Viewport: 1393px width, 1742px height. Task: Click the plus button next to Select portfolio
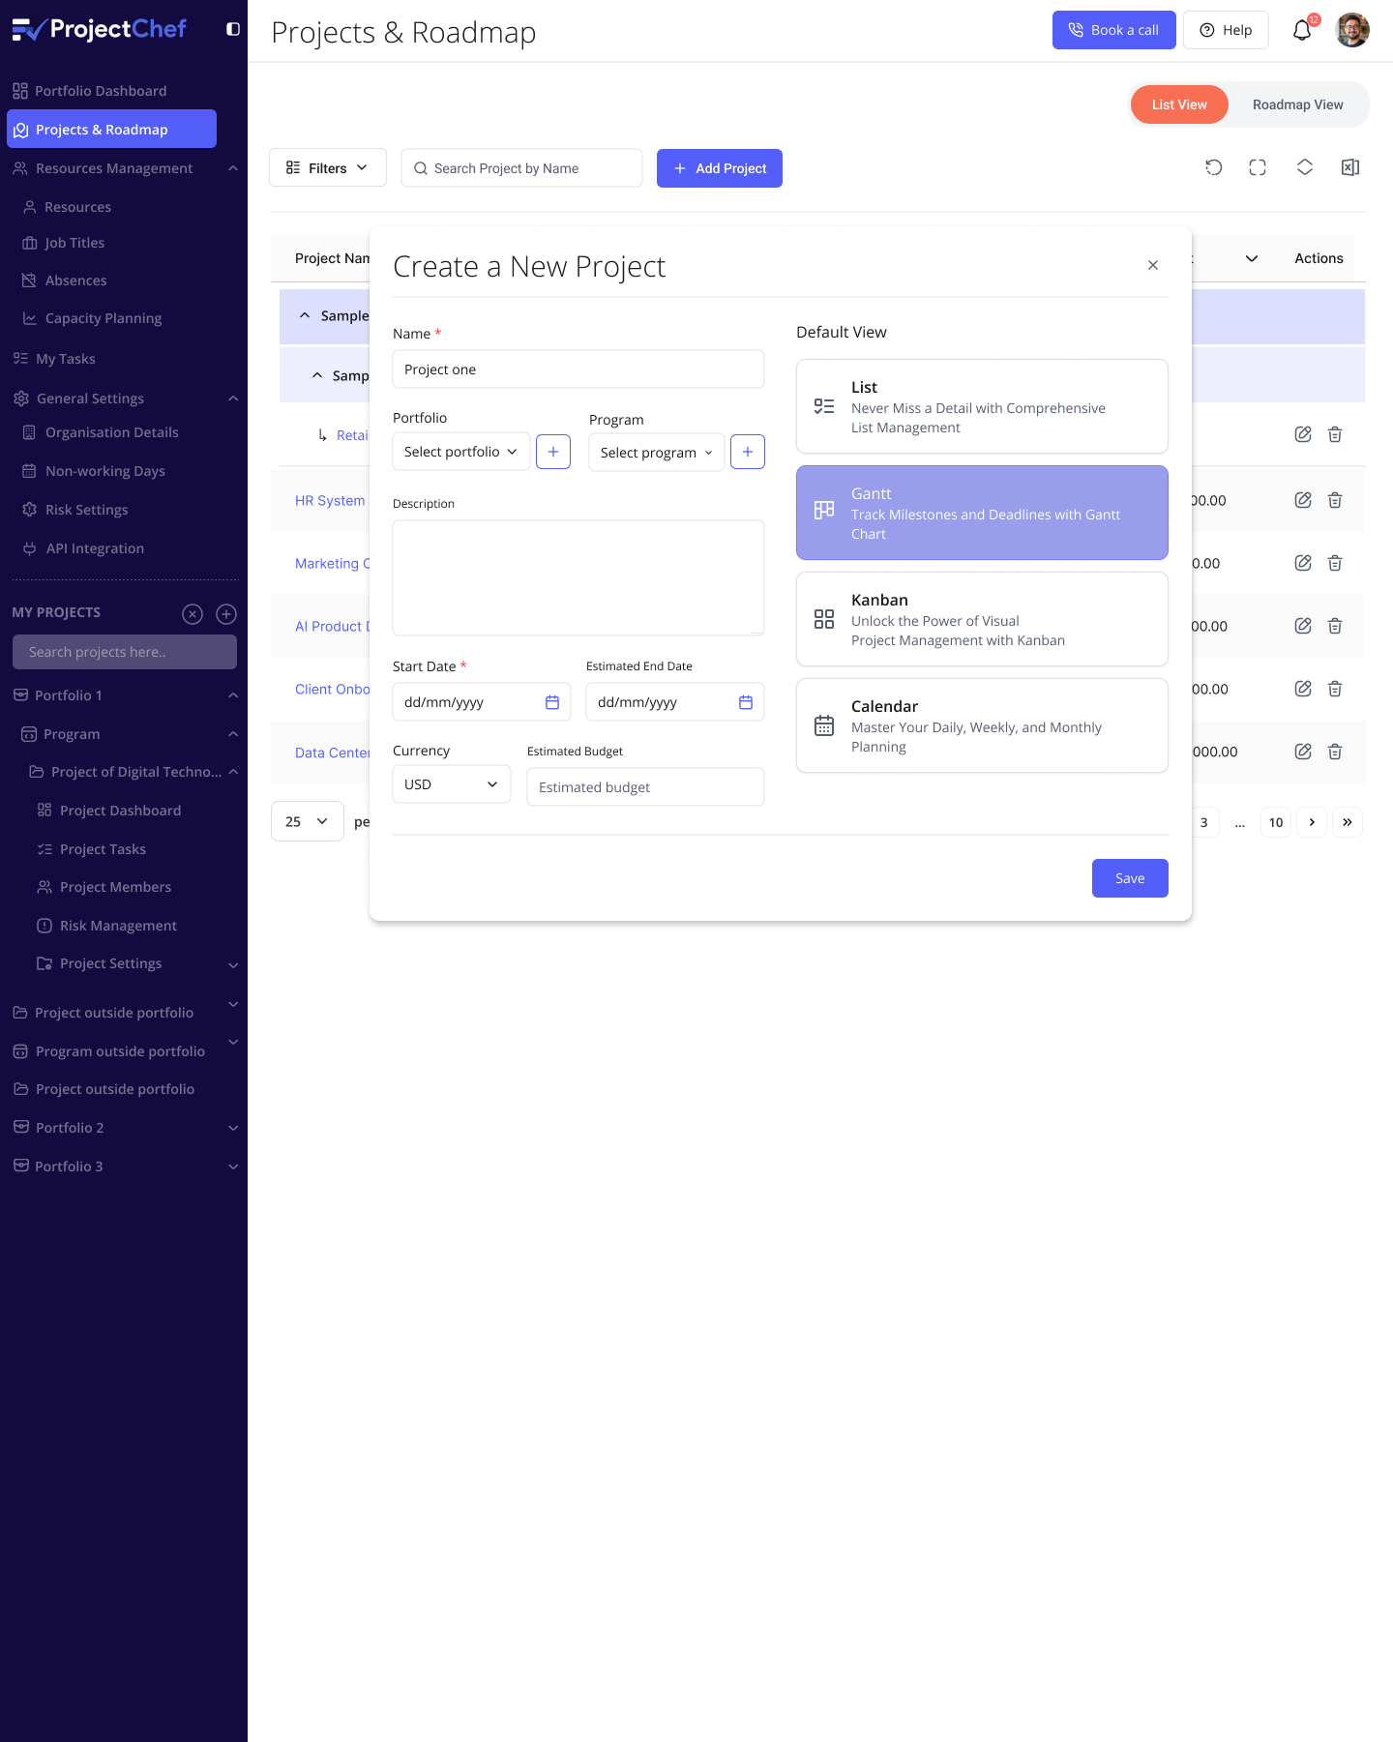click(x=552, y=452)
